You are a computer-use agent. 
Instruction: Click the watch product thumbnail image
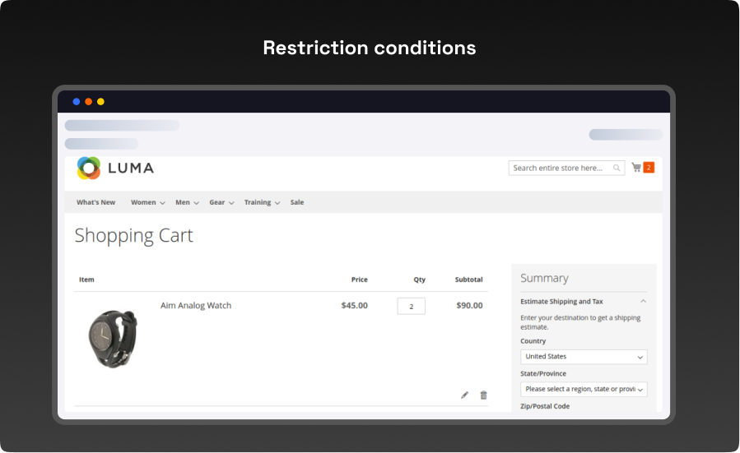pos(112,338)
